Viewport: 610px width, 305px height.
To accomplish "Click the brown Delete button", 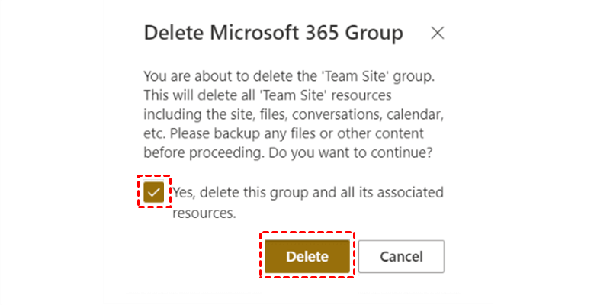I will click(307, 256).
